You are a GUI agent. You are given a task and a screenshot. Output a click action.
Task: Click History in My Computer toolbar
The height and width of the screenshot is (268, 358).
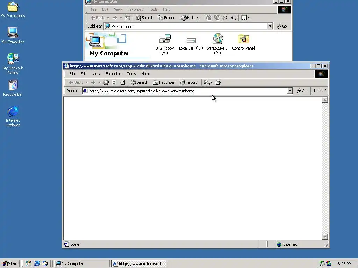point(190,18)
